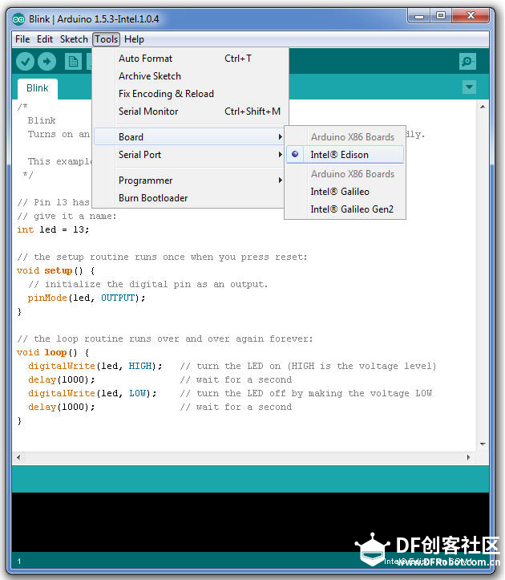505x580 pixels.
Task: Select the Intel® Edison board option
Action: (345, 155)
